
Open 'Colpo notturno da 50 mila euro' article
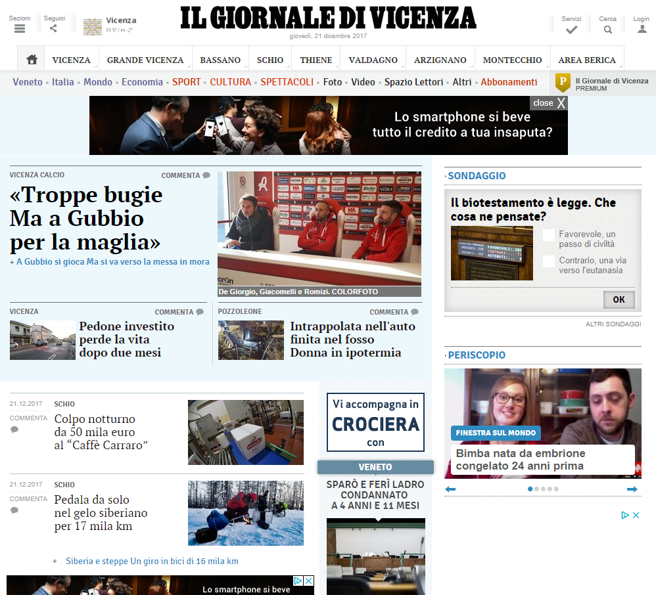(x=101, y=432)
